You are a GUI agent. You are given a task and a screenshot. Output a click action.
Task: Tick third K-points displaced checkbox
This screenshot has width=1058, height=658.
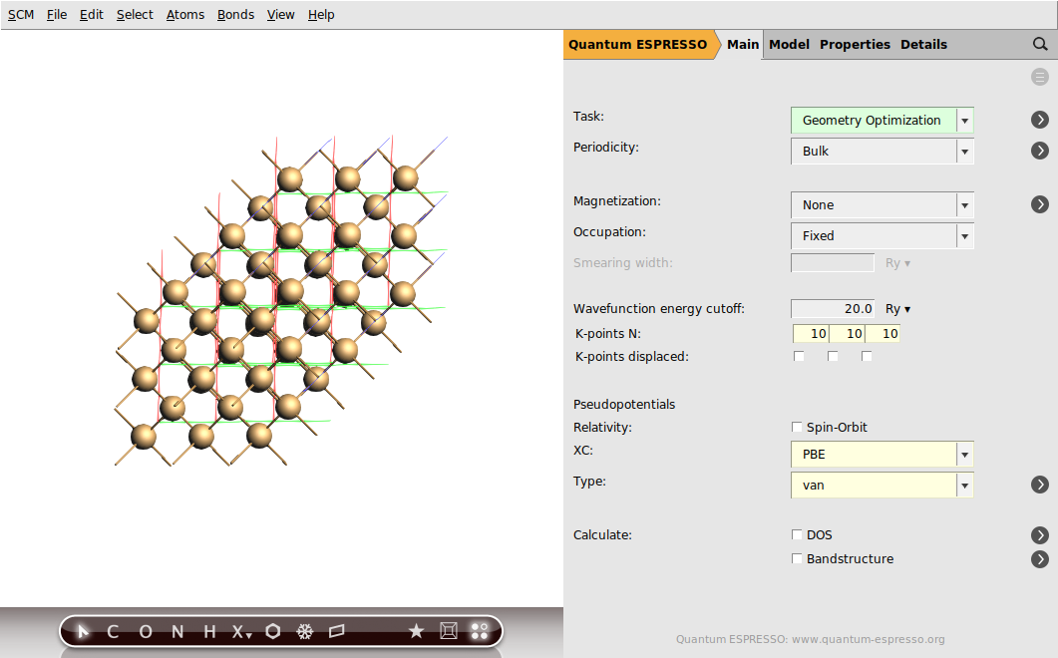867,356
